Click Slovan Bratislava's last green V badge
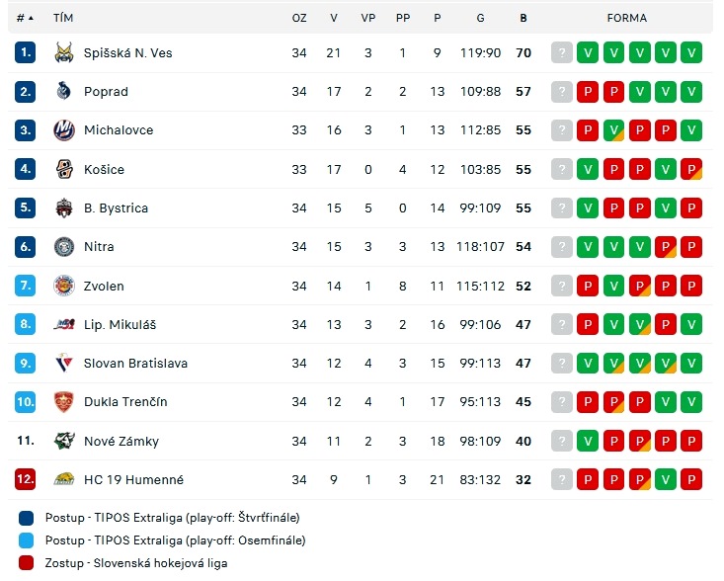 [x=691, y=363]
